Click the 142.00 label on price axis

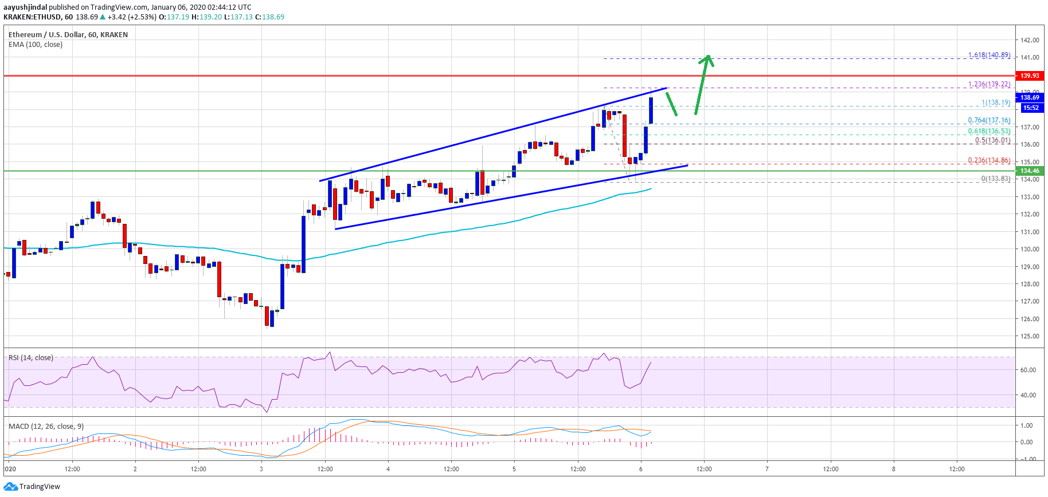[1030, 40]
